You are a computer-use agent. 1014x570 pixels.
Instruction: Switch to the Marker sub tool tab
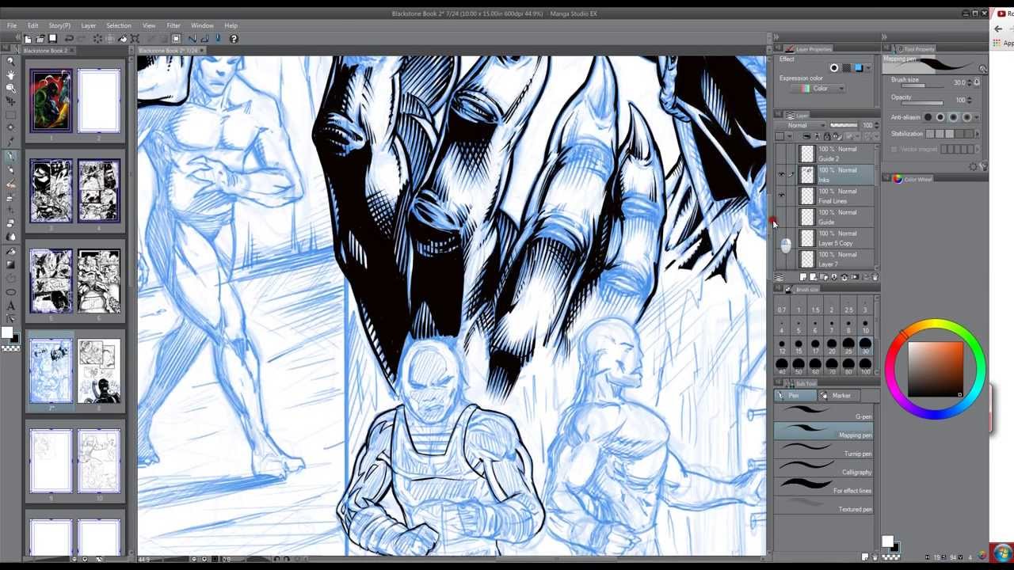837,396
